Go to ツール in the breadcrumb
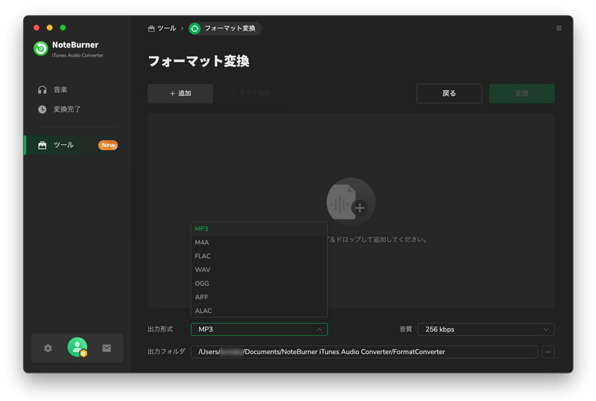 pyautogui.click(x=162, y=28)
